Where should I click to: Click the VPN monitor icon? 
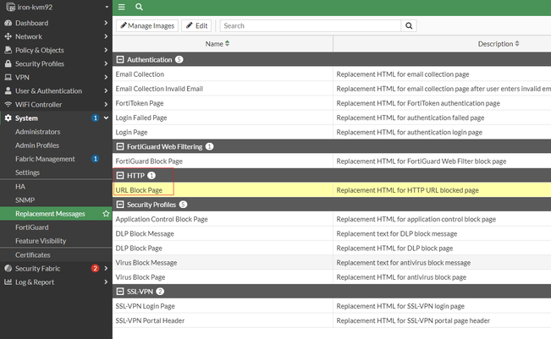point(8,77)
